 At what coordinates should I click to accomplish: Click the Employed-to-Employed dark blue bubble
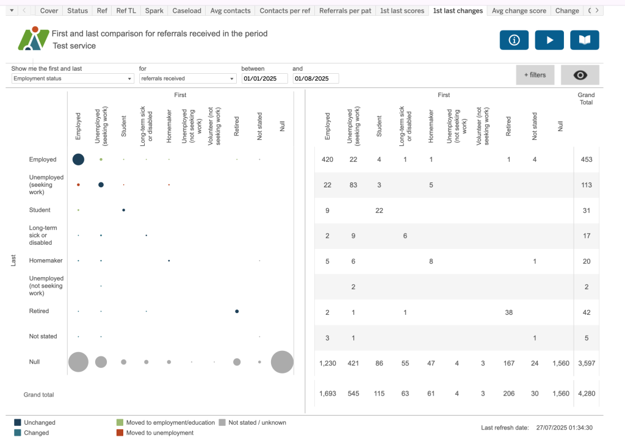tap(78, 159)
